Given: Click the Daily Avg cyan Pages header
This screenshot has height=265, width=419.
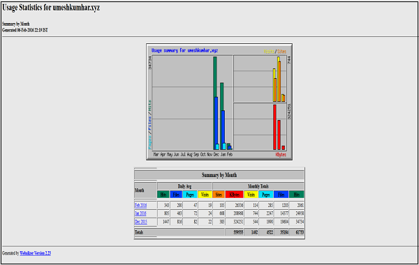Looking at the screenshot, I should coord(190,195).
